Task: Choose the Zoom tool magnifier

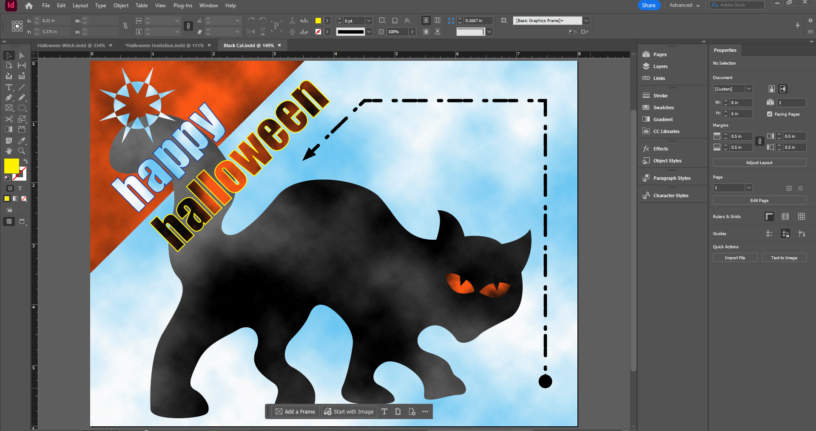Action: pyautogui.click(x=22, y=151)
